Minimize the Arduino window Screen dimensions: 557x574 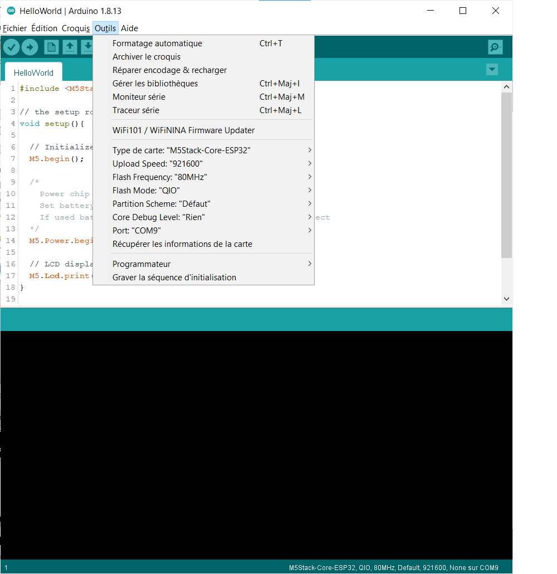coord(431,11)
